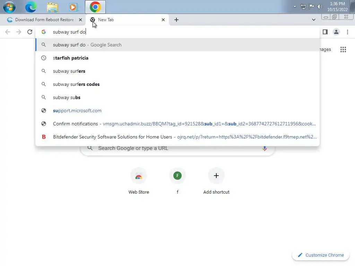Toggle the Chrome side panel
This screenshot has height=266, width=355.
click(325, 32)
